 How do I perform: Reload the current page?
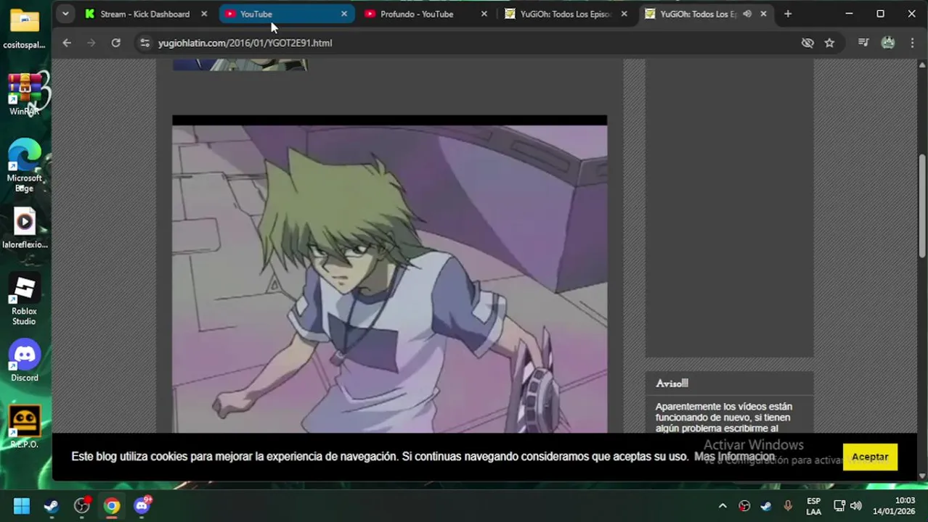coord(115,43)
